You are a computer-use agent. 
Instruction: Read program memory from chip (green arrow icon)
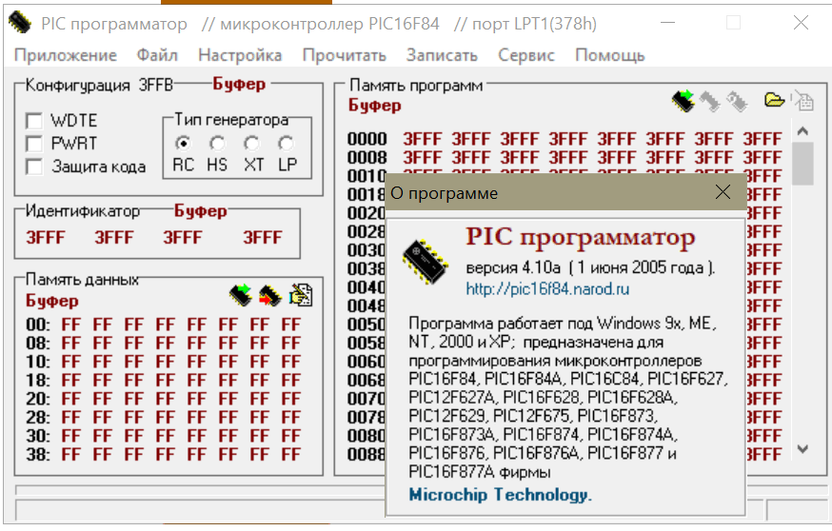pyautogui.click(x=683, y=100)
